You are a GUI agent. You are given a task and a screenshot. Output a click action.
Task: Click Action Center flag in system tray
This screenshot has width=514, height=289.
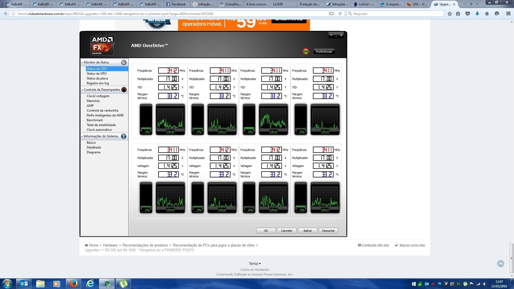pyautogui.click(x=472, y=284)
